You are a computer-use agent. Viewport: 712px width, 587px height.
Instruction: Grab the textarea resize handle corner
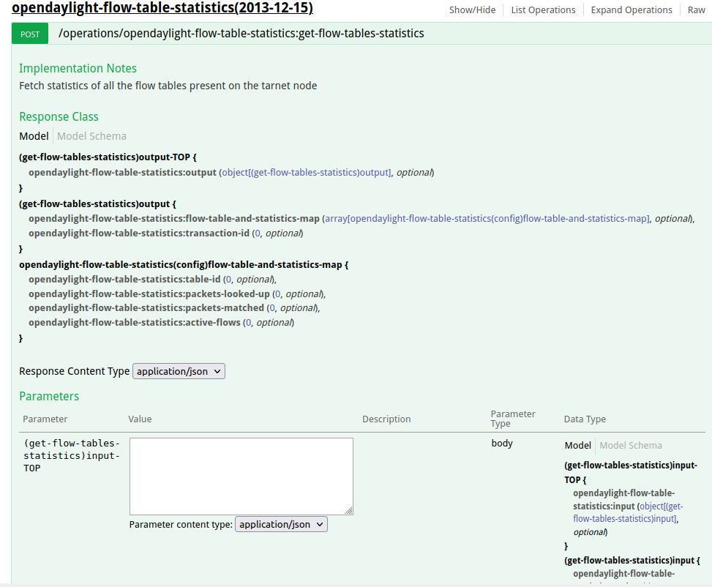[x=349, y=511]
